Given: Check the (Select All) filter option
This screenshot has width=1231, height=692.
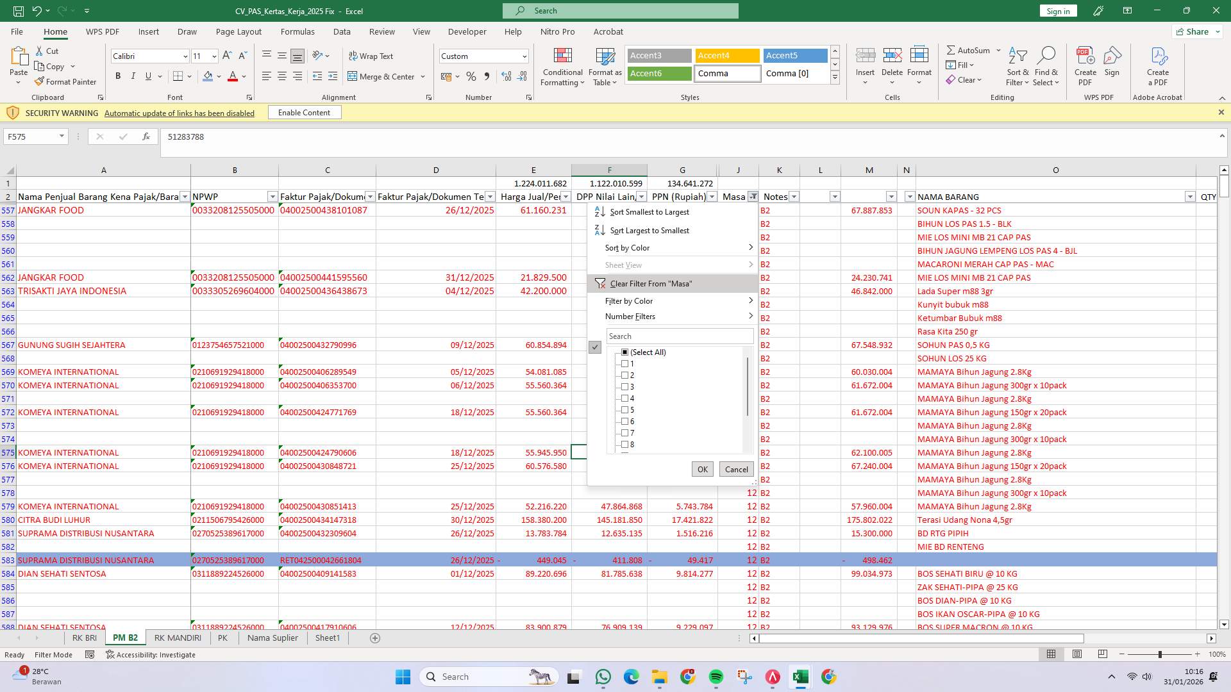Looking at the screenshot, I should [x=625, y=352].
